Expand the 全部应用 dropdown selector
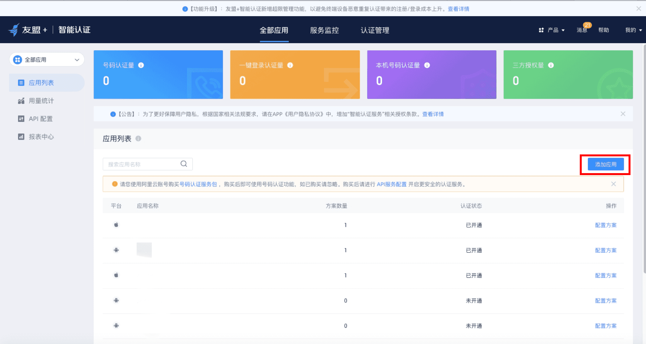This screenshot has width=646, height=344. [47, 60]
